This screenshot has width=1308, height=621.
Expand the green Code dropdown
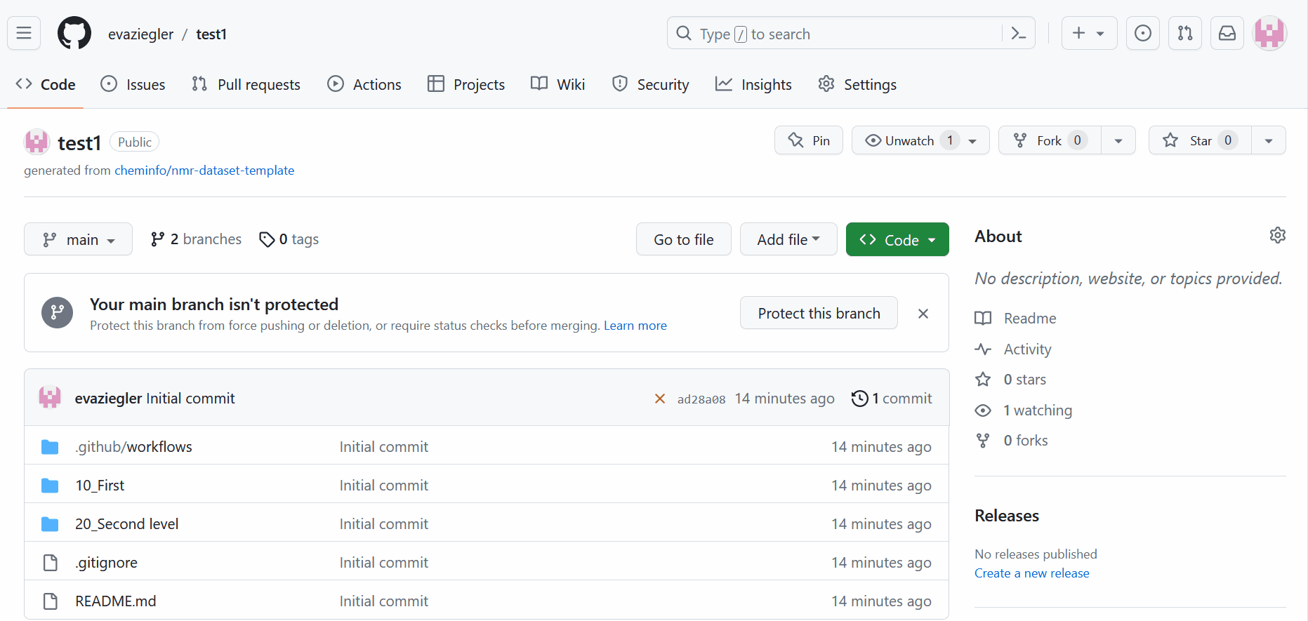click(x=897, y=239)
